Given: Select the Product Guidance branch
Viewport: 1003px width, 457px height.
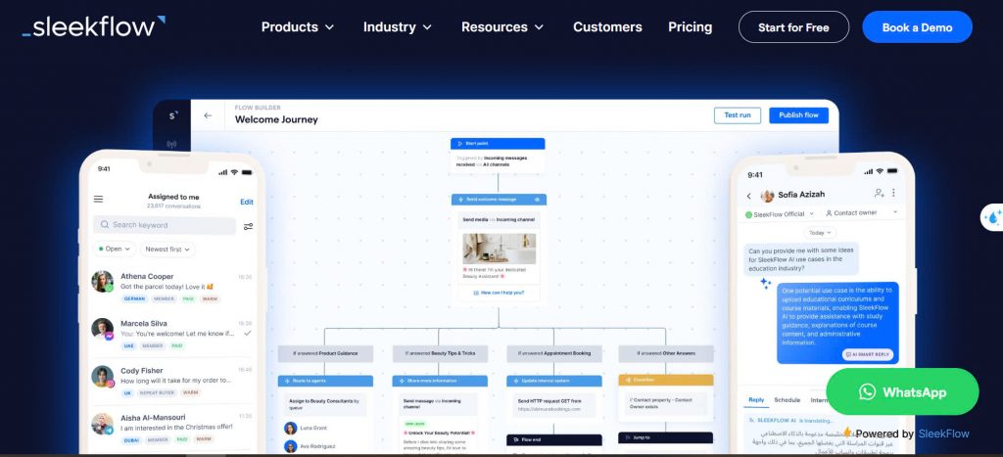Looking at the screenshot, I should [x=325, y=353].
